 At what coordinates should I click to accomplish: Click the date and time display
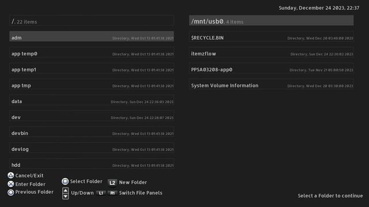point(319,8)
